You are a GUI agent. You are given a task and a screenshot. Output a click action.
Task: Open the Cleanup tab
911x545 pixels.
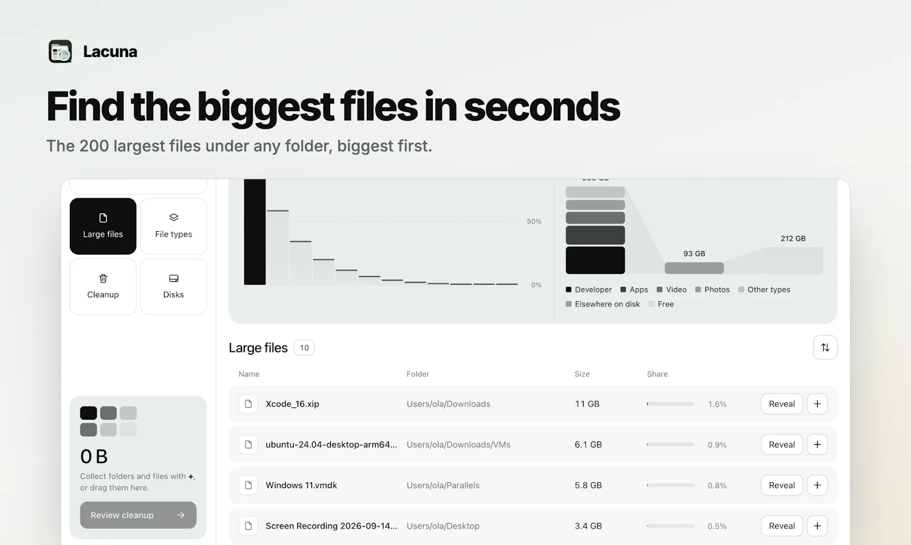coord(103,286)
